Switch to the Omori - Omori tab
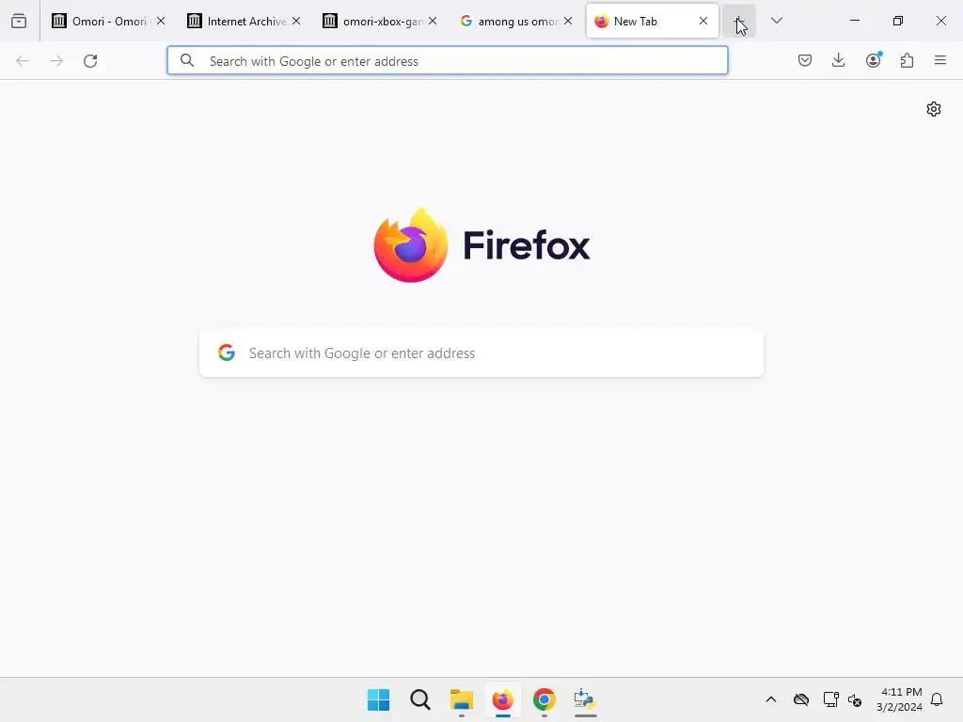 pyautogui.click(x=108, y=21)
